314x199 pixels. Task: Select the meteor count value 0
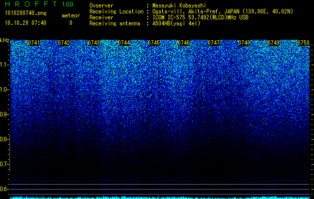coord(71,23)
